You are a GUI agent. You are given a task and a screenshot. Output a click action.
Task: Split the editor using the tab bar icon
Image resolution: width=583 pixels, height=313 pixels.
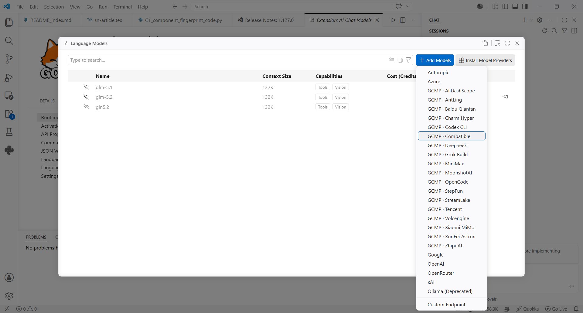click(403, 20)
